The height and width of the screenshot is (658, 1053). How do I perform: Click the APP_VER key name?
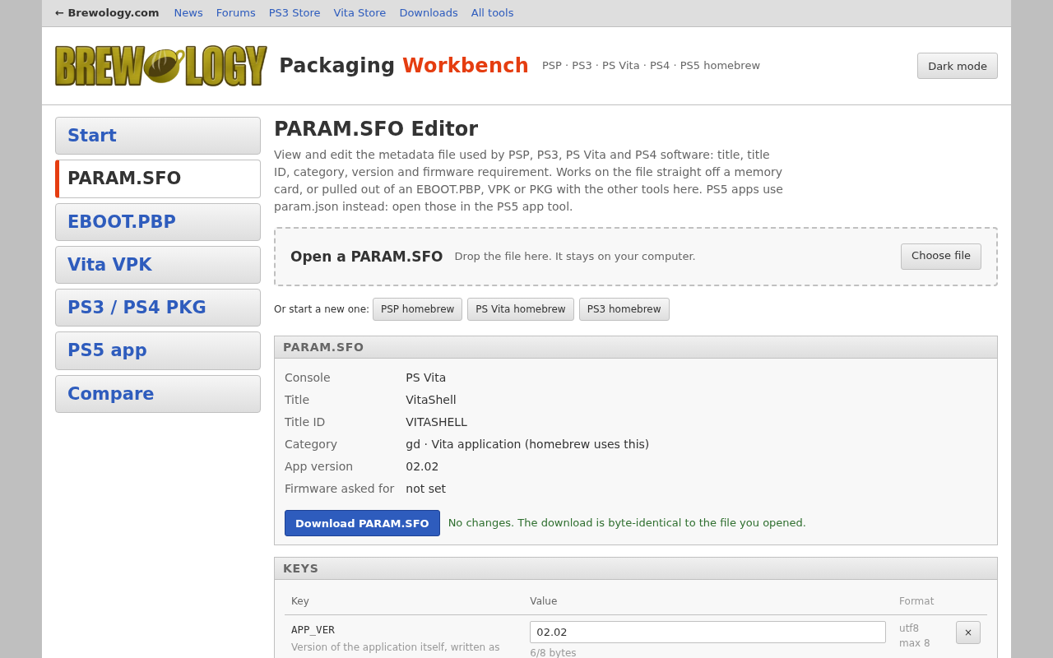coord(313,630)
